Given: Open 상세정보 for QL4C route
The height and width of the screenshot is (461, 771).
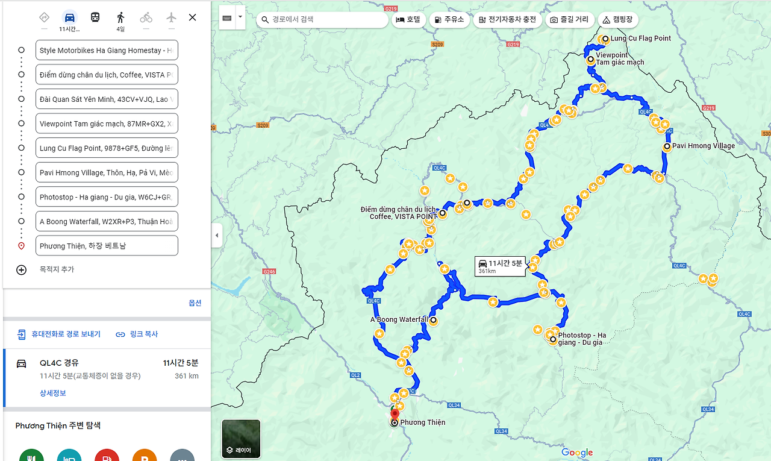Looking at the screenshot, I should pyautogui.click(x=53, y=393).
